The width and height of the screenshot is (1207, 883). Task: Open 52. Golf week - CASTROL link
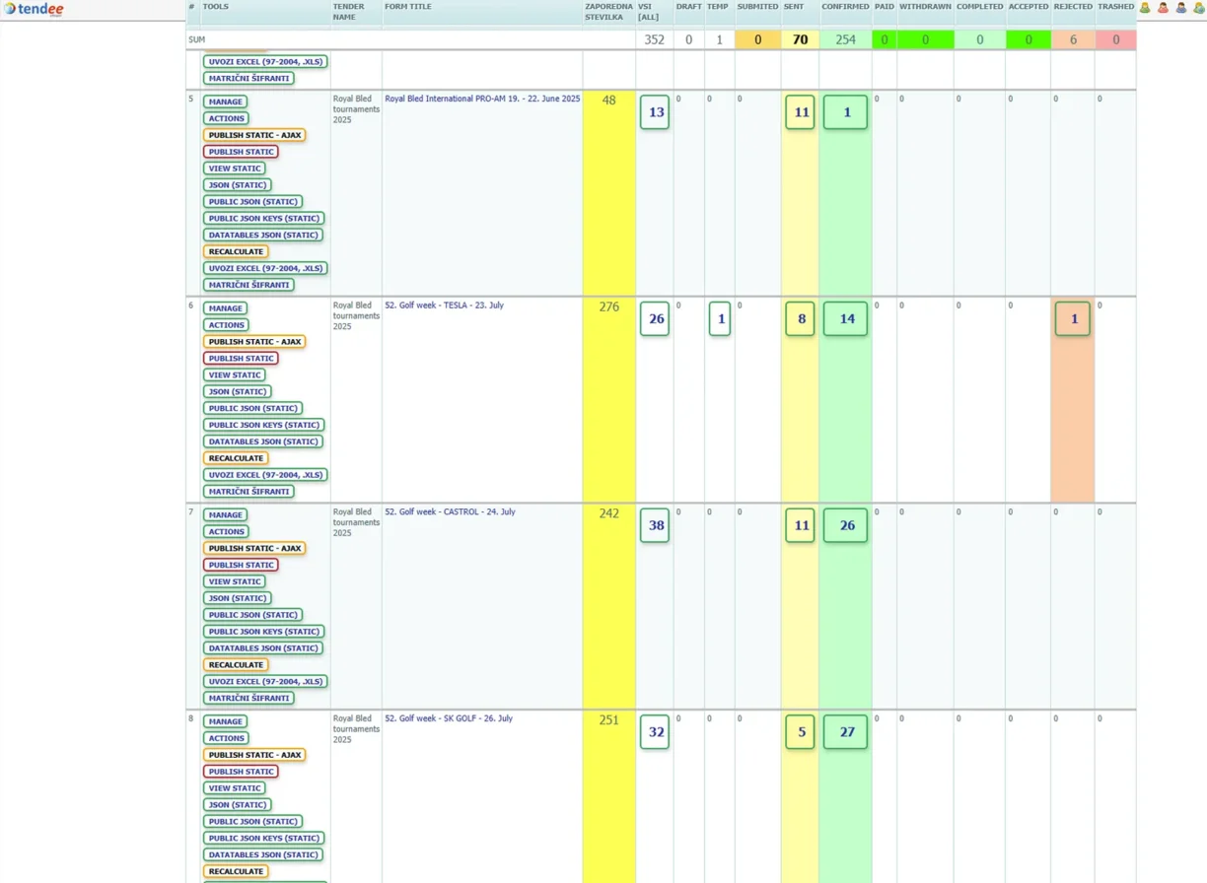pos(450,511)
